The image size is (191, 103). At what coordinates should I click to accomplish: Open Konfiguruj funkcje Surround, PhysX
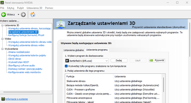[26, 35]
